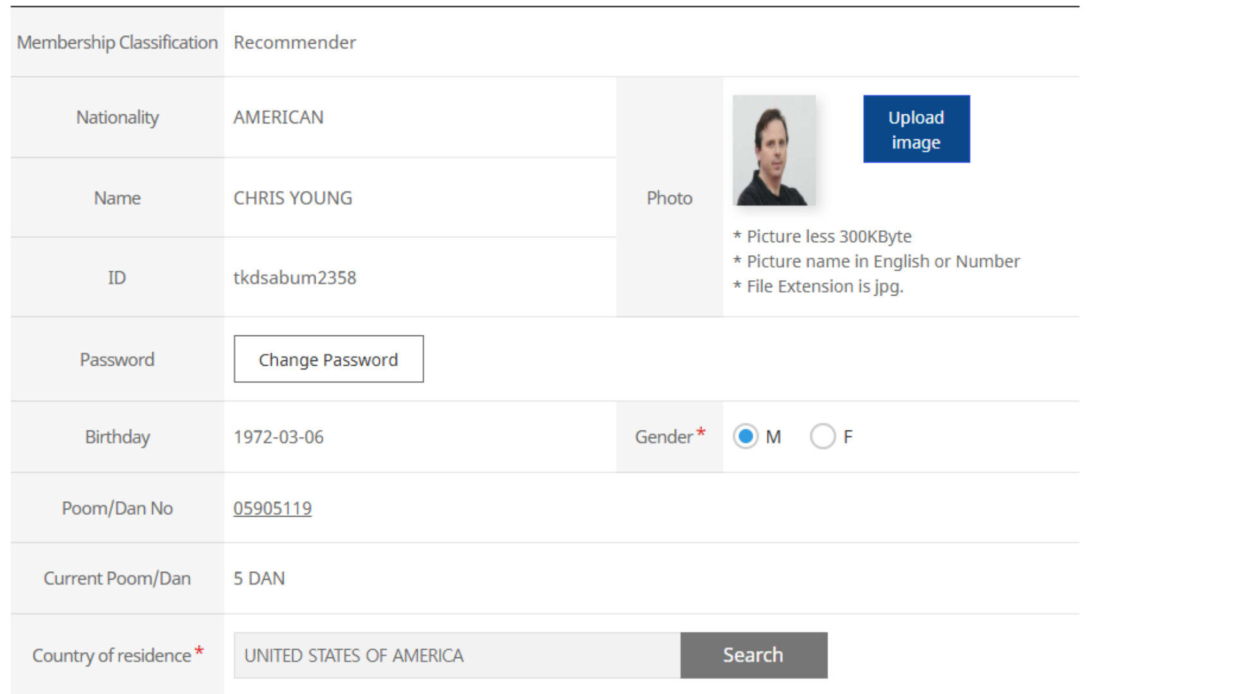Click the Gender field label
Viewport: 1234px width, 694px height.
pyautogui.click(x=664, y=437)
